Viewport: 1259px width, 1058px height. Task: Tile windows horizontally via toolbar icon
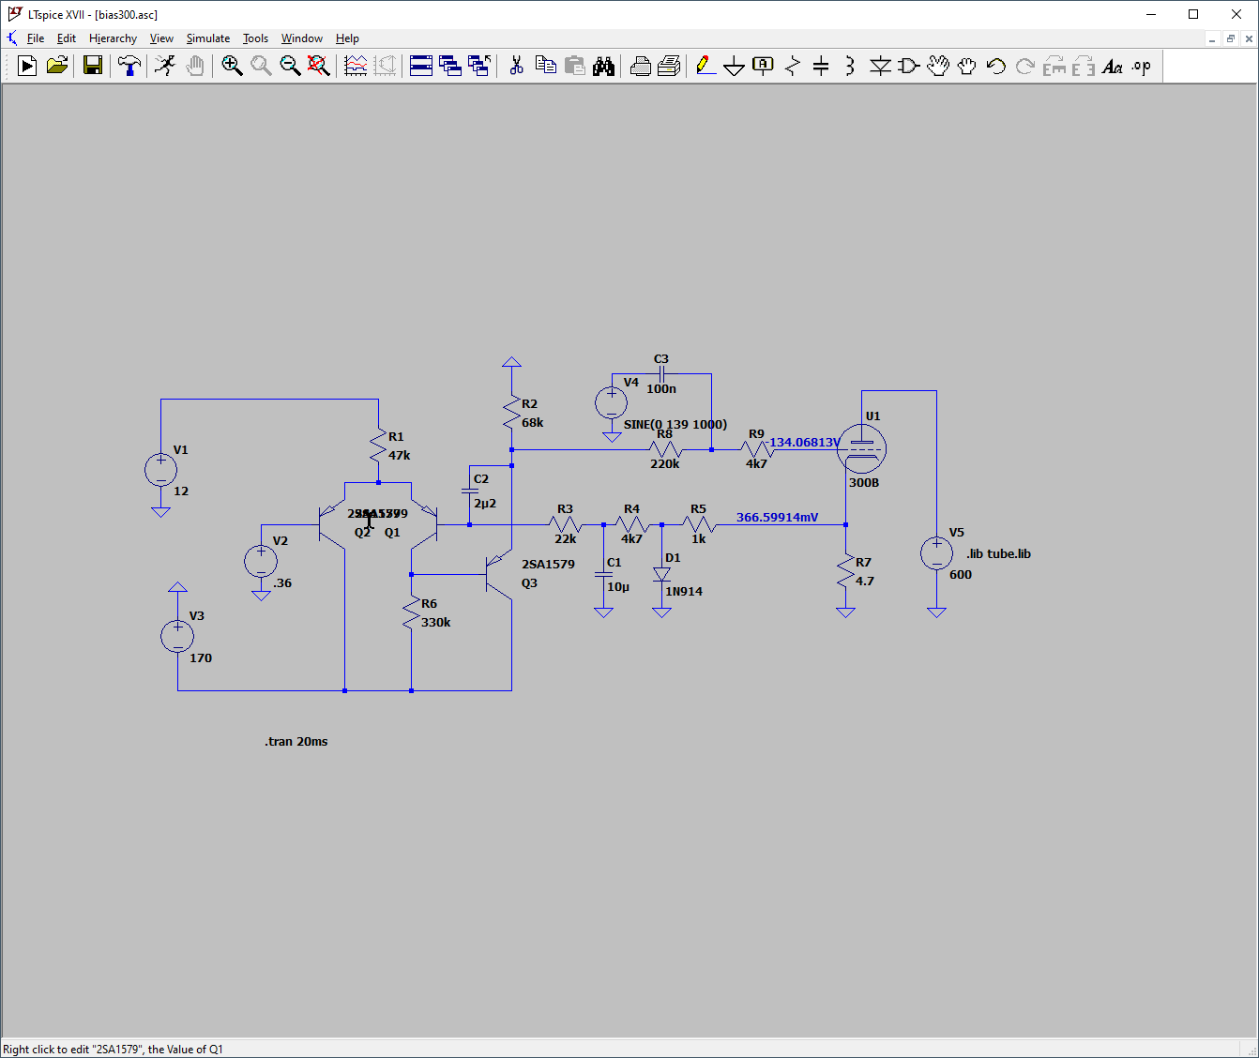(x=421, y=66)
